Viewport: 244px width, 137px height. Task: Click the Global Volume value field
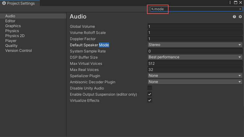click(195, 27)
